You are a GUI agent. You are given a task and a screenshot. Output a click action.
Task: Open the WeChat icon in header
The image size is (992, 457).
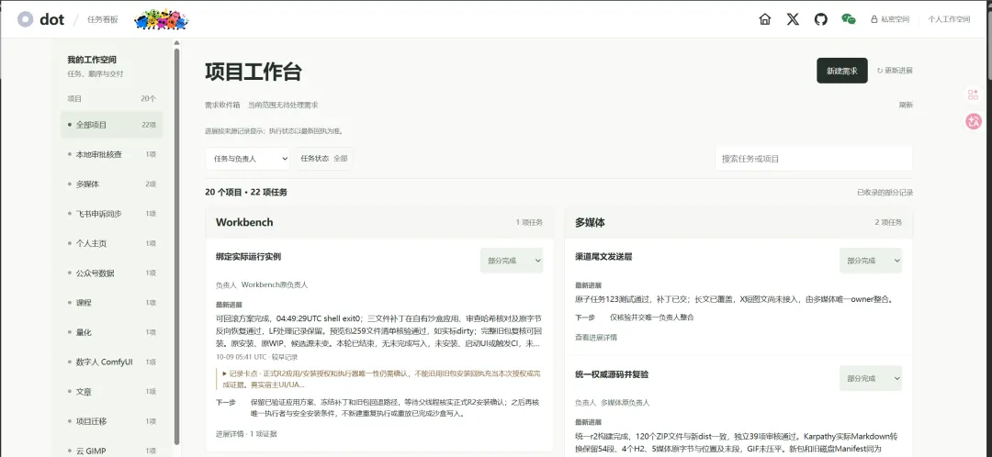(x=849, y=19)
